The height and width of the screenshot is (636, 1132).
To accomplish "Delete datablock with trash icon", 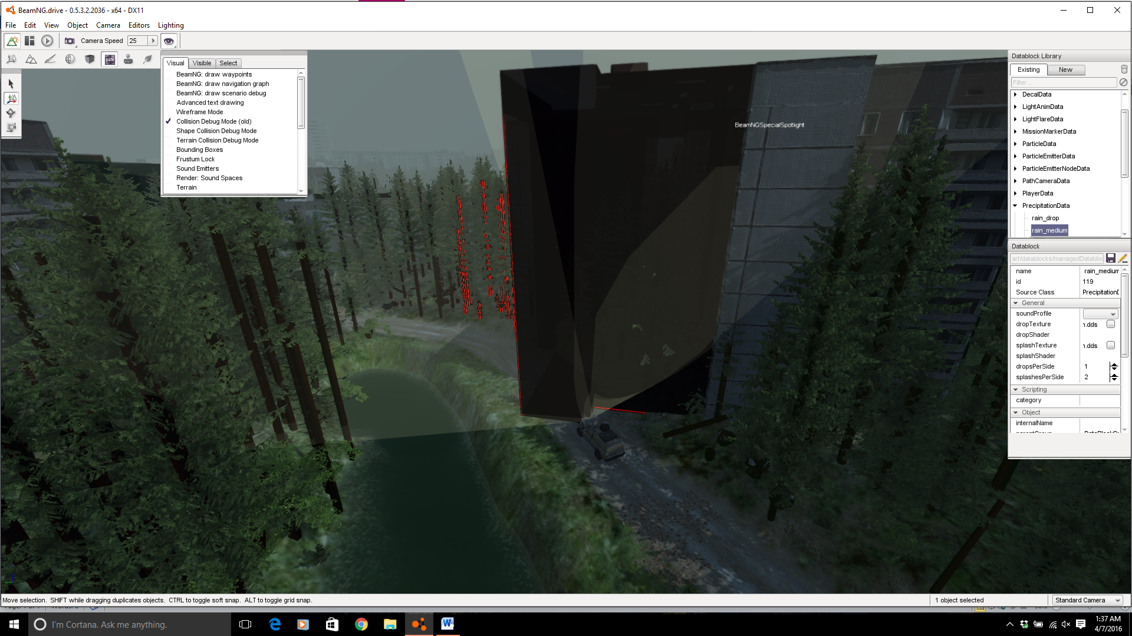I will tap(1124, 69).
